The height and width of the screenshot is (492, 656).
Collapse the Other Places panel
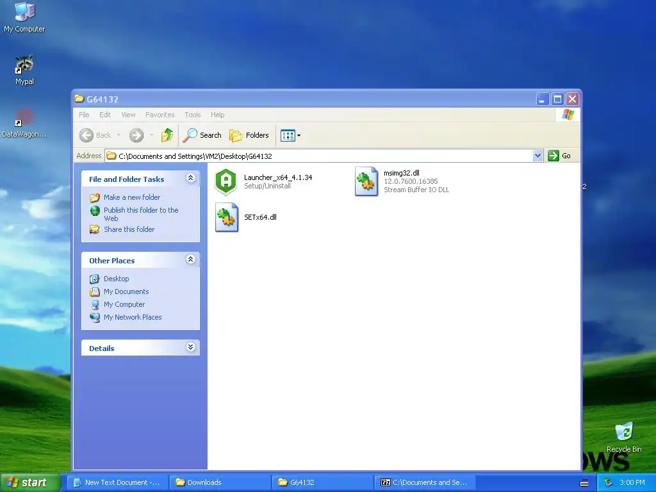tap(190, 259)
